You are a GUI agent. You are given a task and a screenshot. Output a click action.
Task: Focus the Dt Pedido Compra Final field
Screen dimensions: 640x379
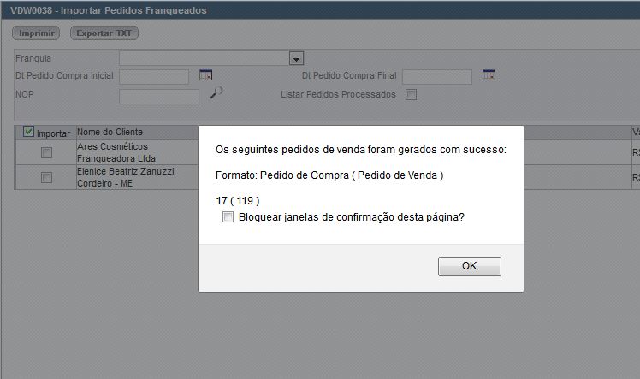(x=436, y=77)
